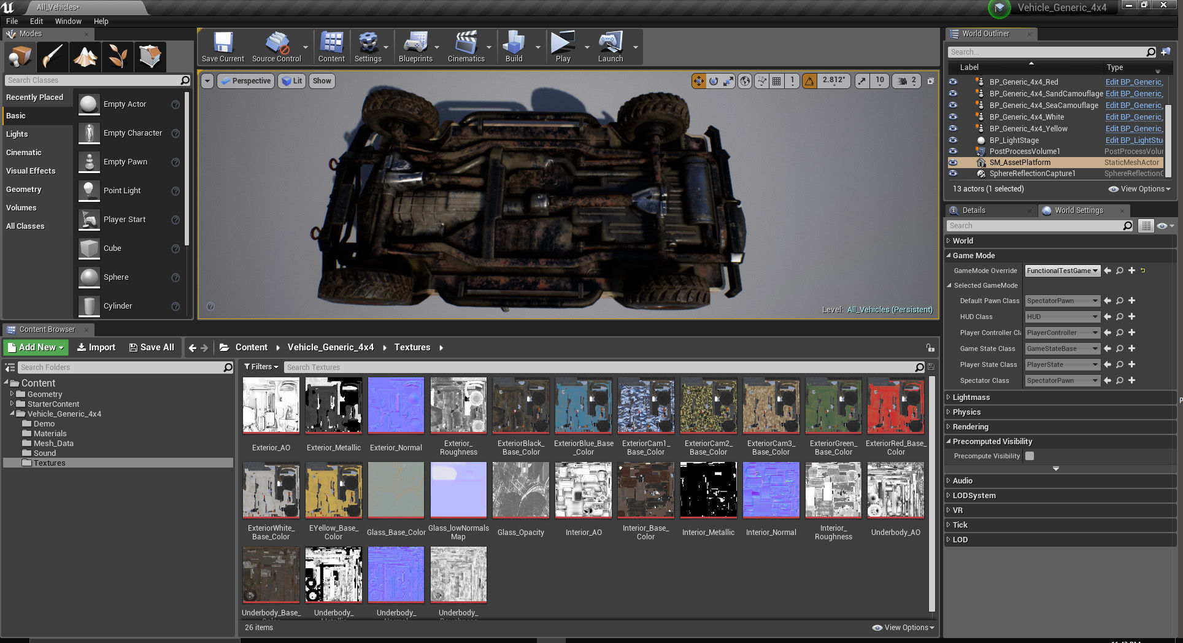Screen dimensions: 1183x643
Task: Click Save Current toolbar icon
Action: tap(223, 47)
